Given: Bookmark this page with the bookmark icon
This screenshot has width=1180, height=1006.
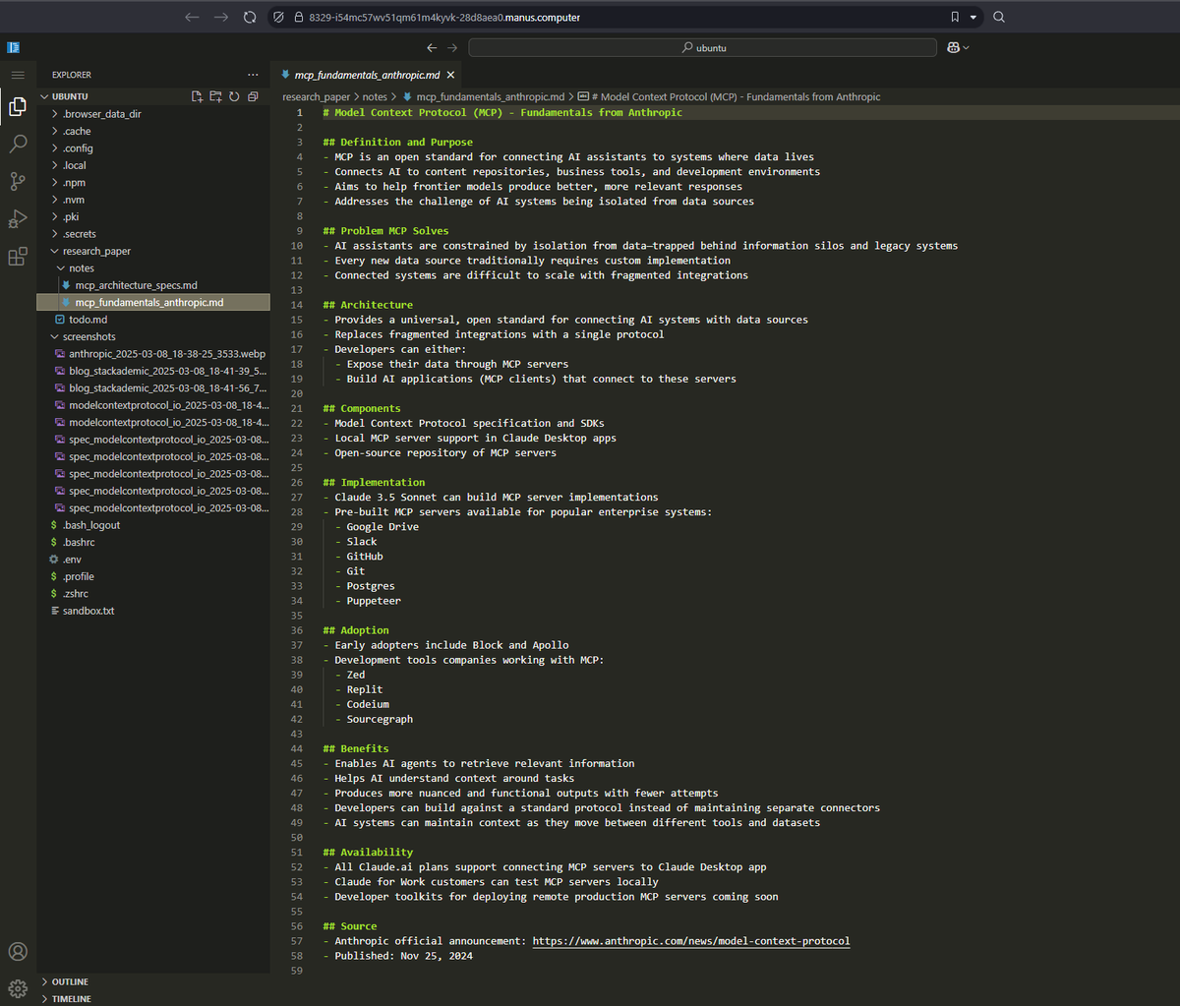Looking at the screenshot, I should click(x=955, y=17).
